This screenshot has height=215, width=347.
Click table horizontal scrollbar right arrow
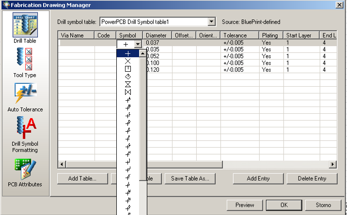pyautogui.click(x=333, y=164)
